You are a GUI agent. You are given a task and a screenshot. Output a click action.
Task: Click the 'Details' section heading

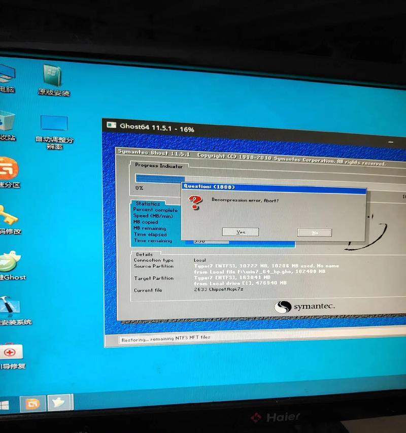click(144, 254)
